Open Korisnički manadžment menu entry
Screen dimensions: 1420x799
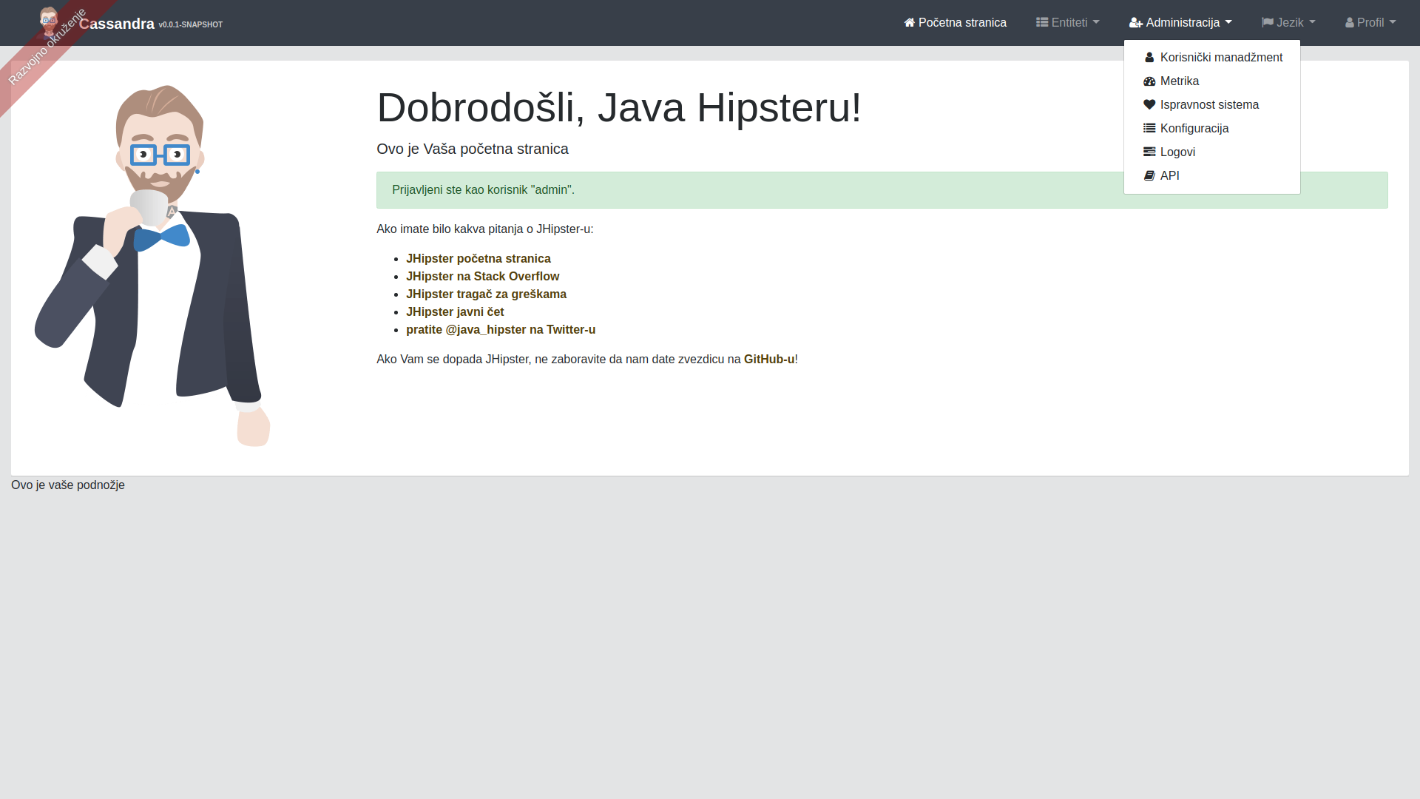tap(1220, 58)
